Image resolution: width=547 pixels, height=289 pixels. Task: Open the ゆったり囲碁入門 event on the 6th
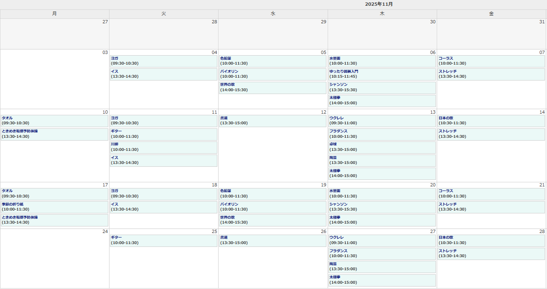coord(382,74)
